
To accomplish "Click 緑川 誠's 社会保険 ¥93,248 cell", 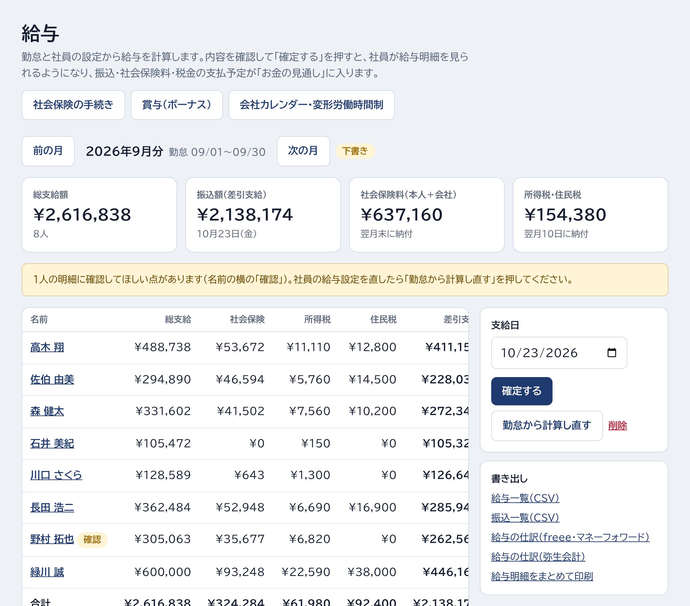I will tap(240, 572).
